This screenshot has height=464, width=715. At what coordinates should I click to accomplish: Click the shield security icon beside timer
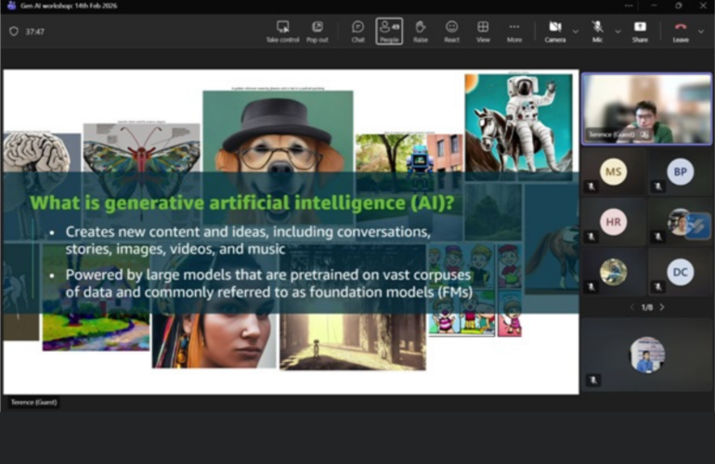tap(13, 31)
